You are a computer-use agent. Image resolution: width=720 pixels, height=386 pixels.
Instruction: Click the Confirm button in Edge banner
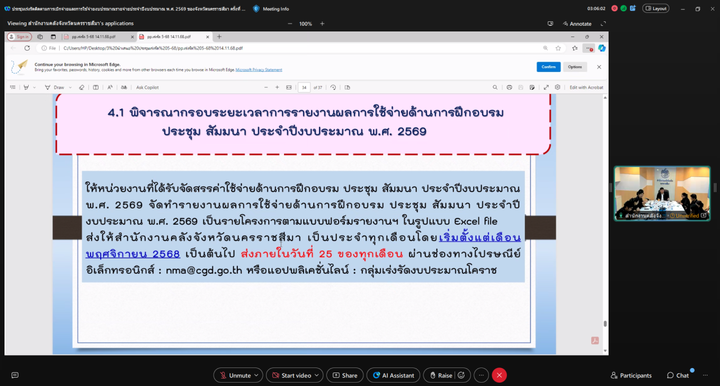click(548, 67)
